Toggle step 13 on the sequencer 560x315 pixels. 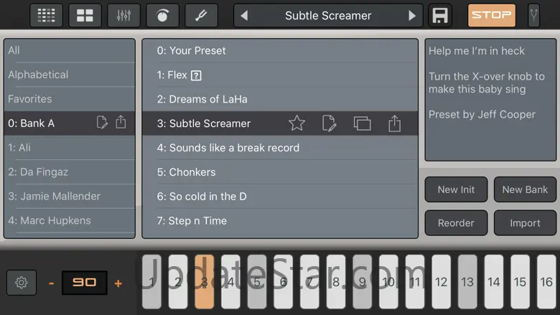467,282
